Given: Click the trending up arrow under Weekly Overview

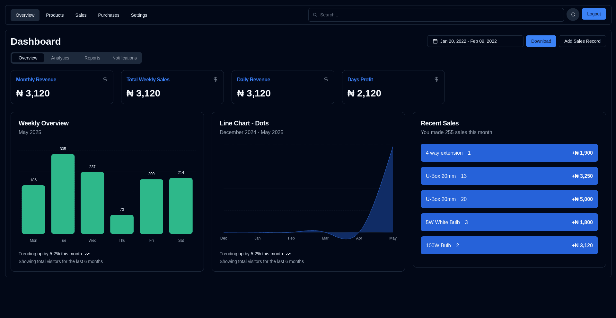Looking at the screenshot, I should point(87,254).
